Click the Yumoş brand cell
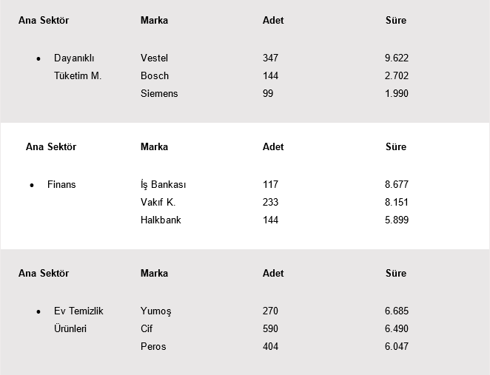Screen dimensions: 490x375 (x=155, y=311)
